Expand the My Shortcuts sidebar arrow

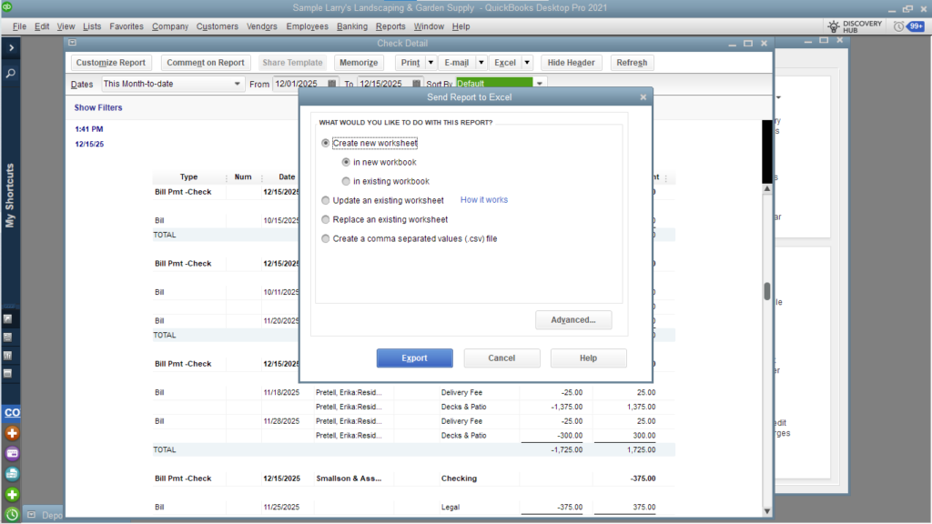(12, 46)
